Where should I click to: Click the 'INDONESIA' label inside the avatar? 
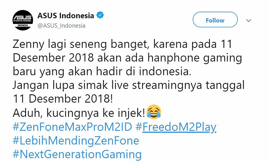click(23, 25)
